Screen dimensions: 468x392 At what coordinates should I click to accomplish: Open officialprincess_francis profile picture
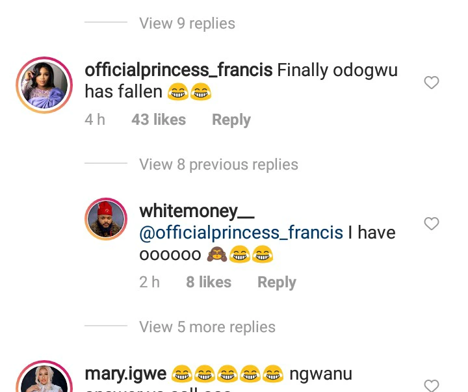pyautogui.click(x=44, y=85)
